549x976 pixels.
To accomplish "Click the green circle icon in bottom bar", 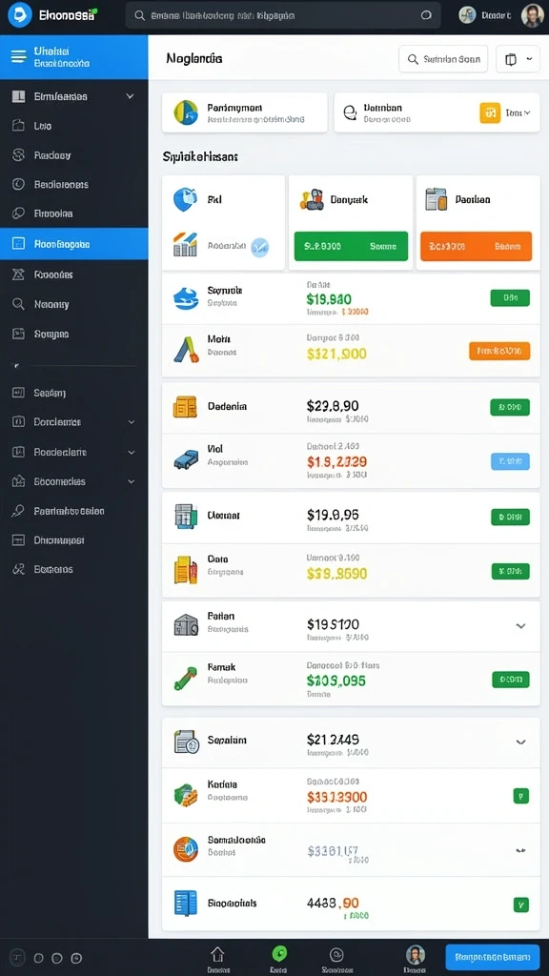I will 279,953.
